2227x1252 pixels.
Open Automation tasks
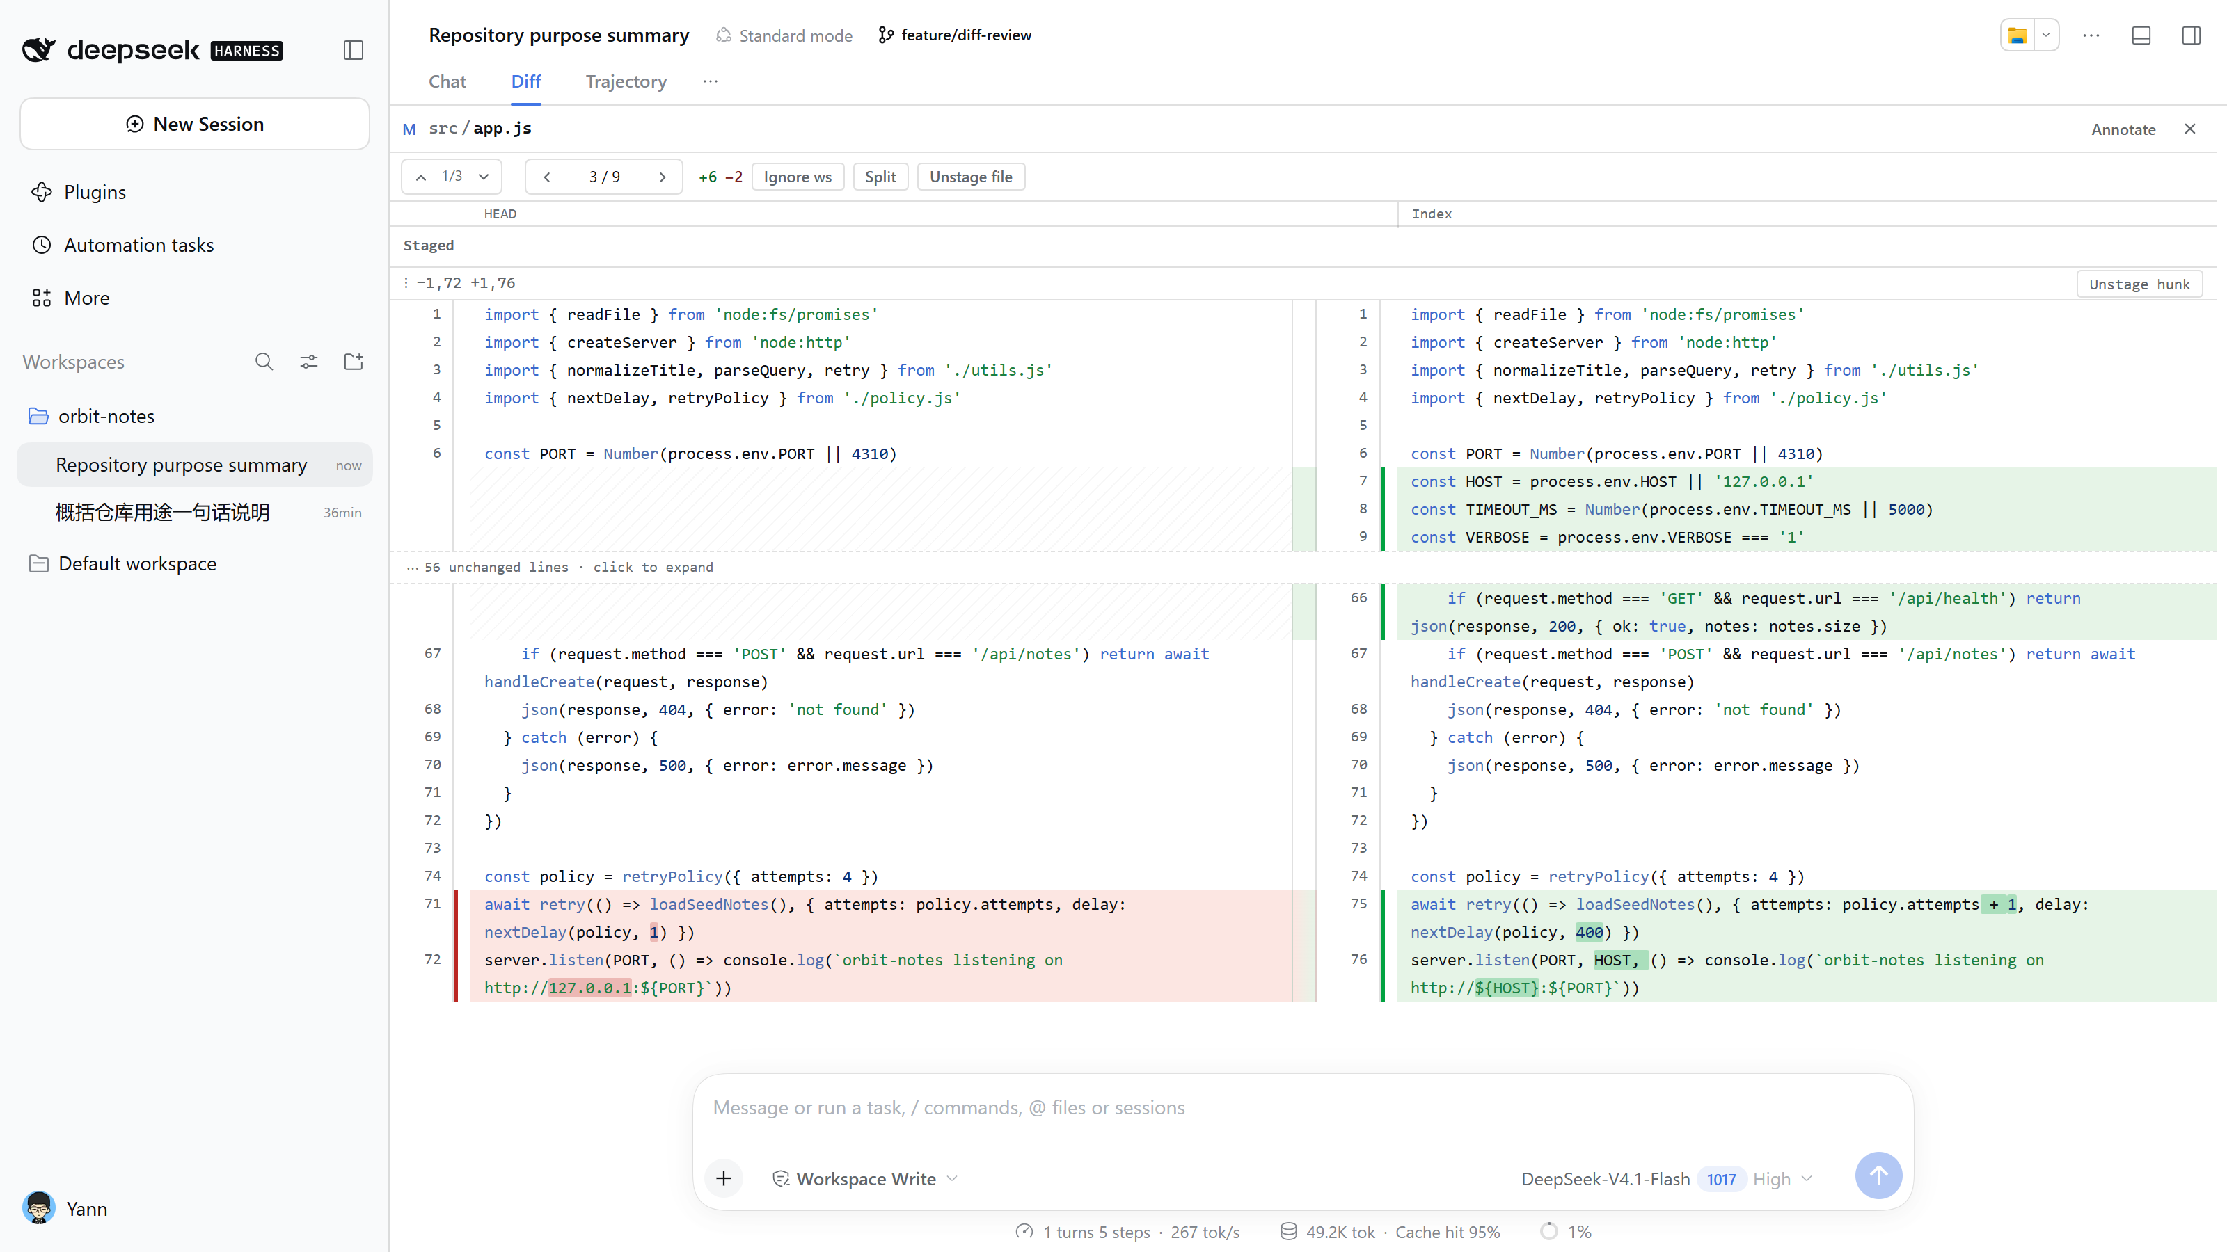[196, 245]
